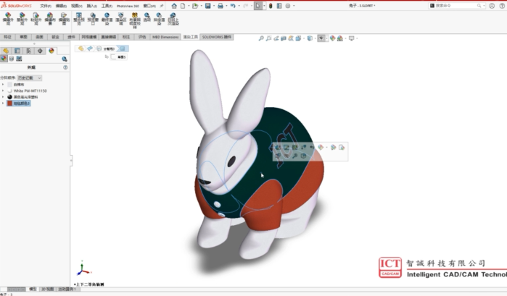
Task: Open the Insert (插入) menu
Action: pos(91,6)
